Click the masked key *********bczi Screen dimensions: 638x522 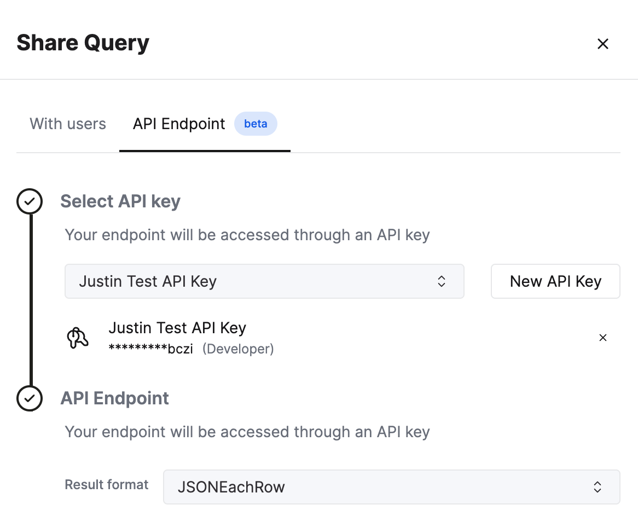[152, 349]
